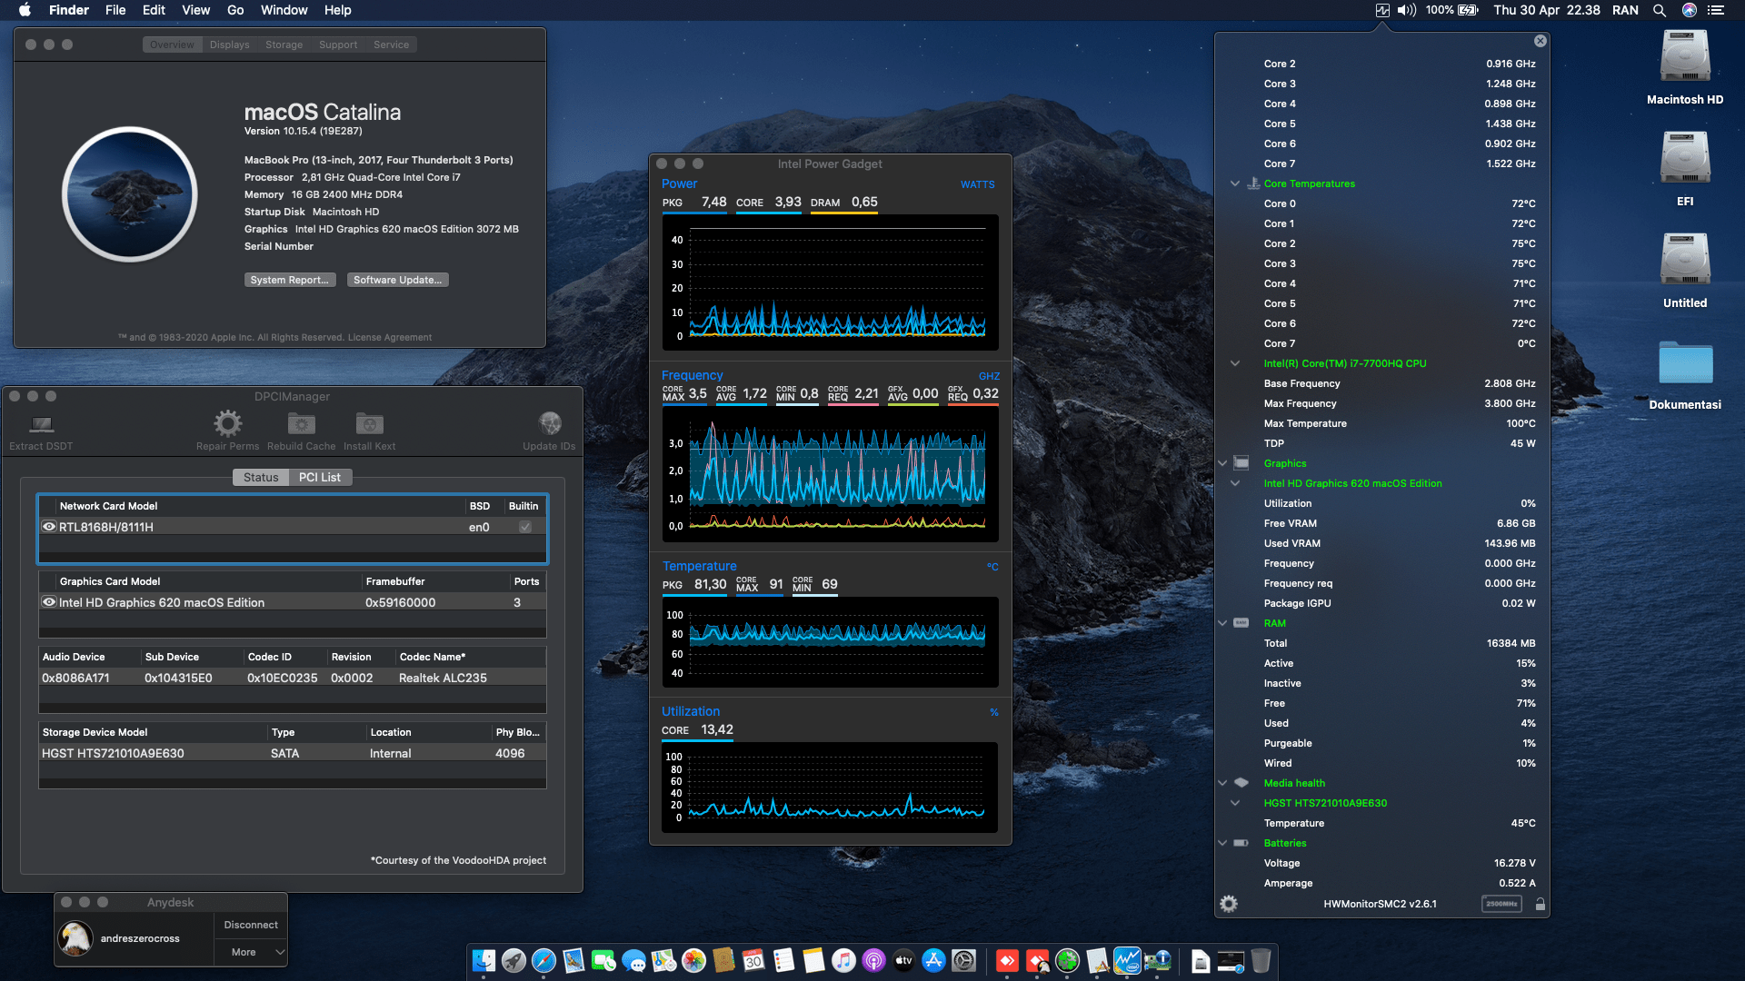Click the System Report button
This screenshot has height=981, width=1745.
point(290,280)
